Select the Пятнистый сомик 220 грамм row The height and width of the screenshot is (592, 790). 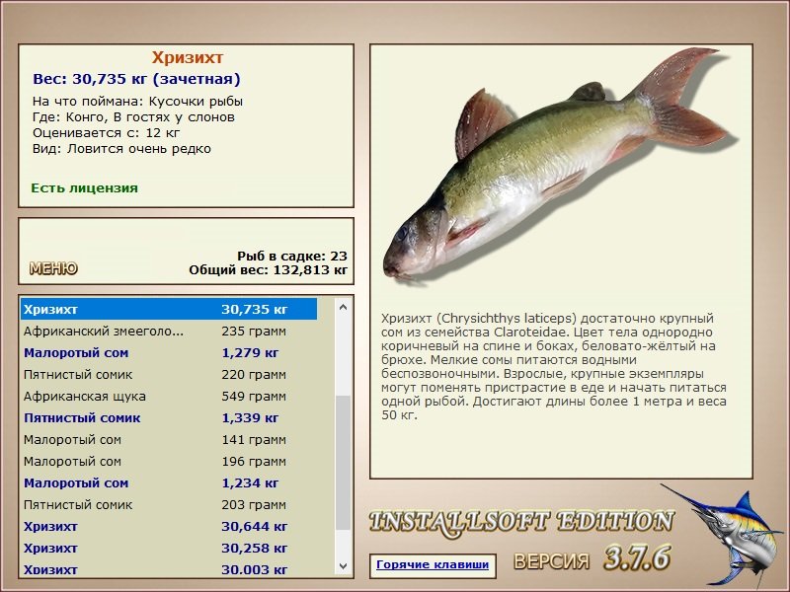(x=169, y=375)
